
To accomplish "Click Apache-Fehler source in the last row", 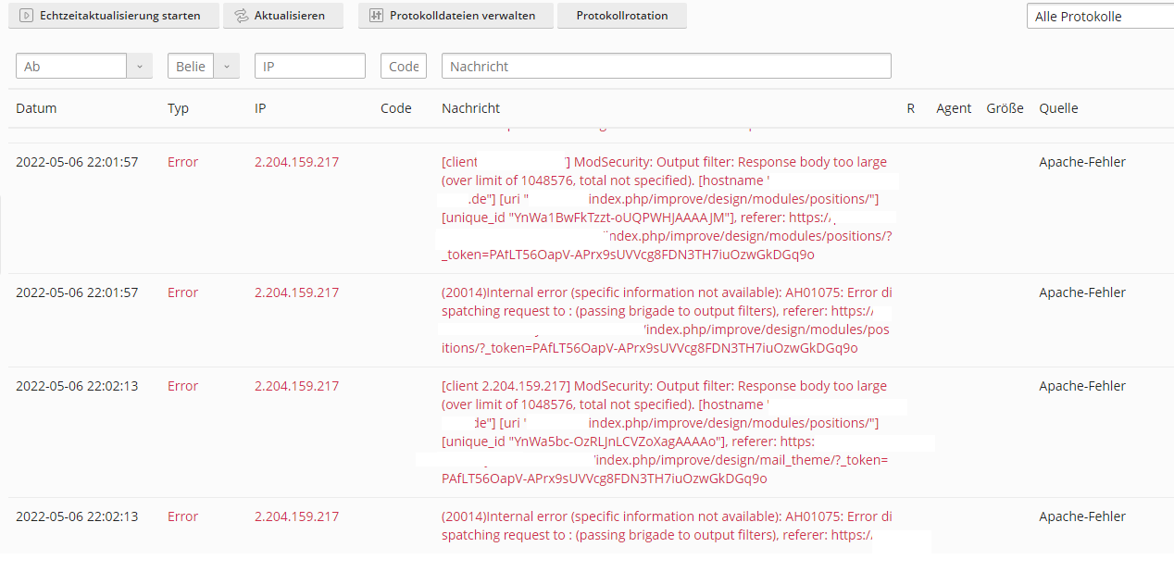I will coord(1082,516).
